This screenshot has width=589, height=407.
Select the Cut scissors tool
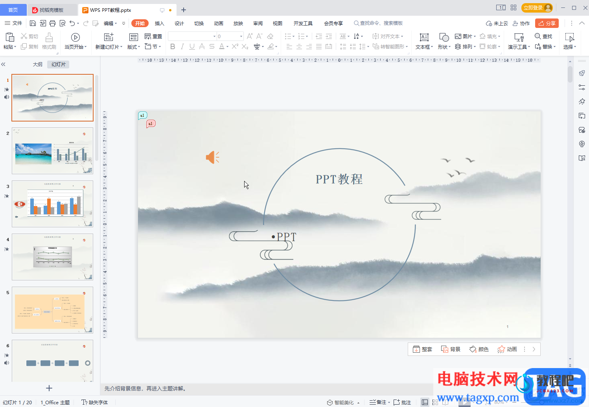[x=24, y=36]
